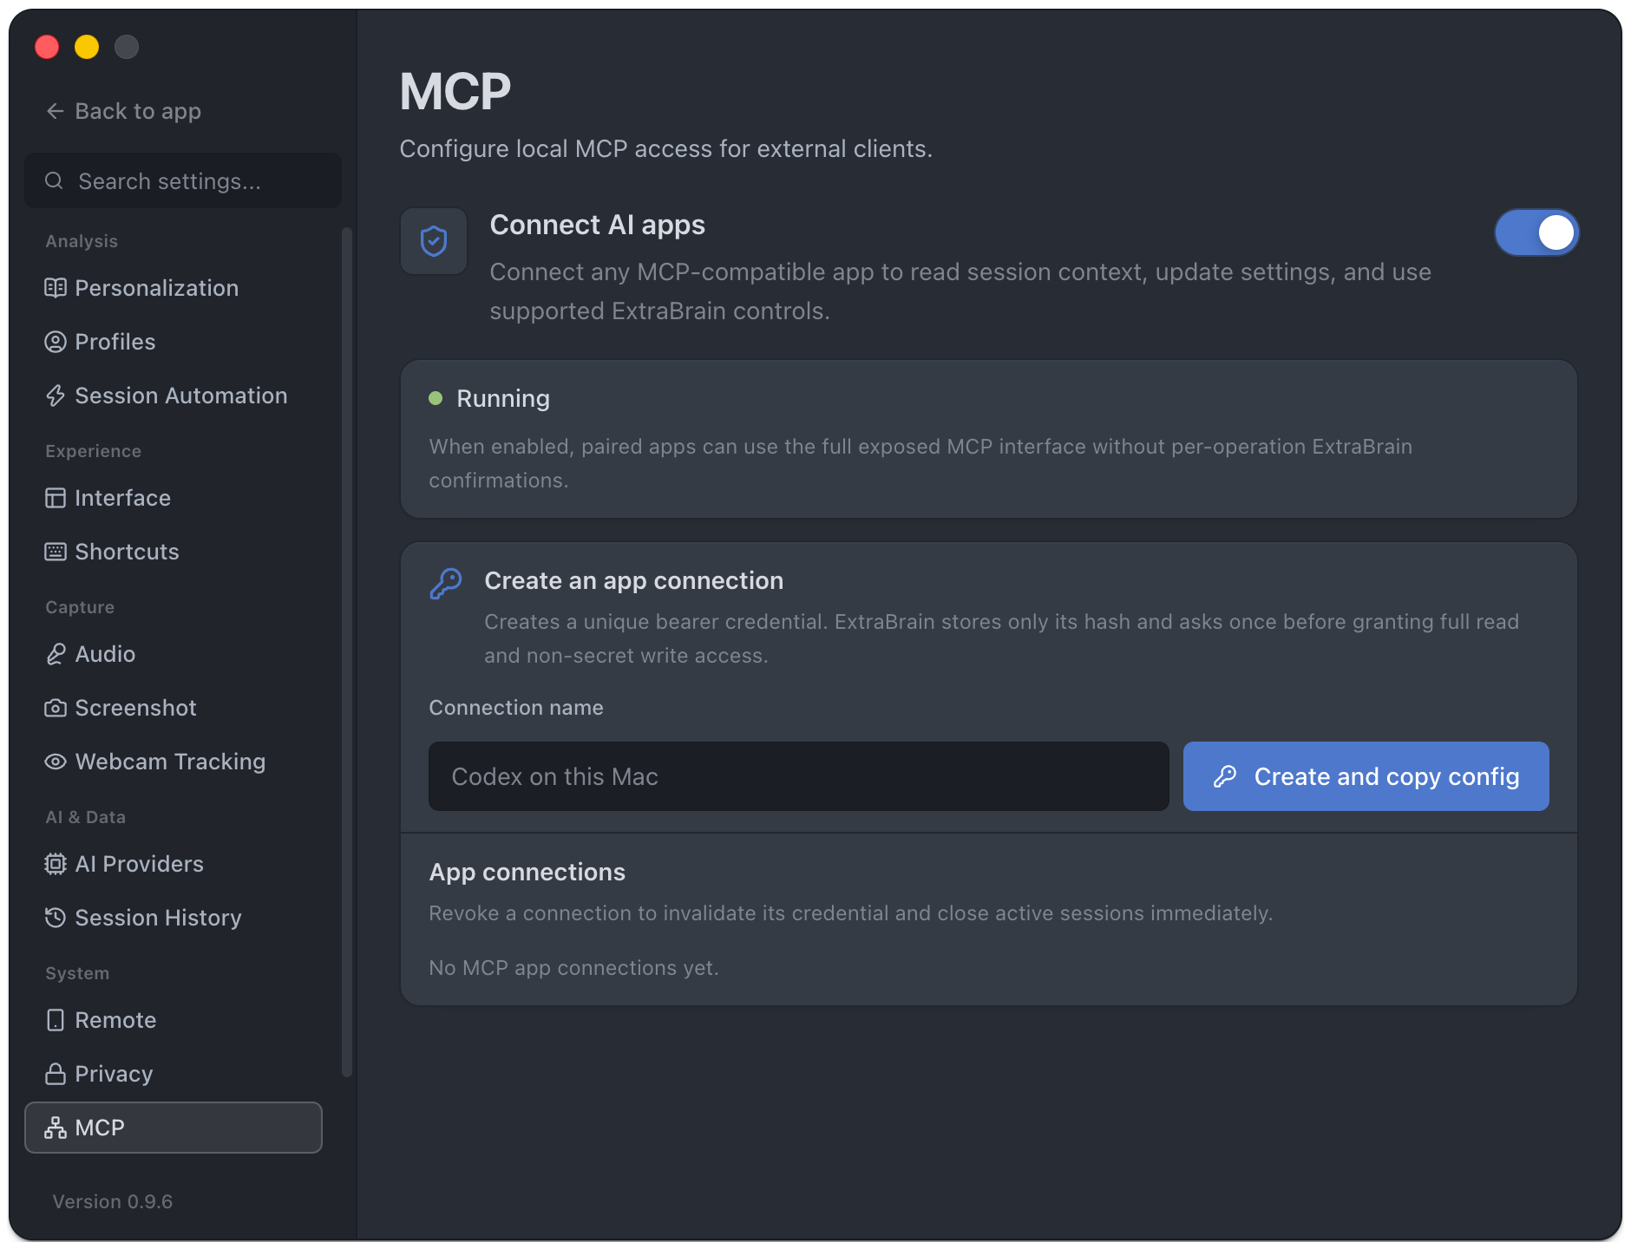Click the Connection name label

(x=516, y=708)
